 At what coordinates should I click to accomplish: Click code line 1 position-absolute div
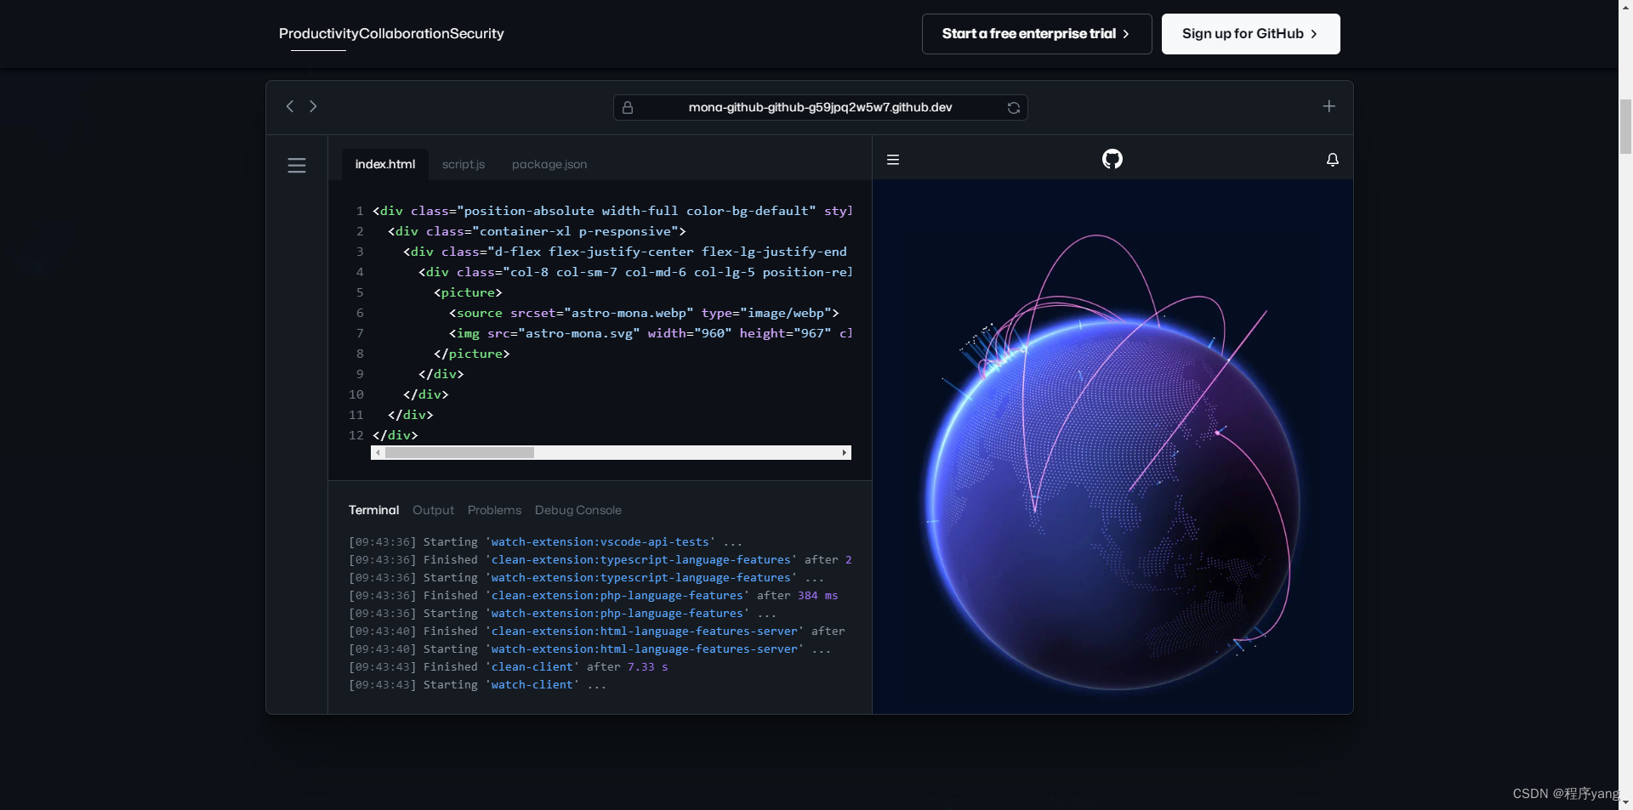click(612, 211)
